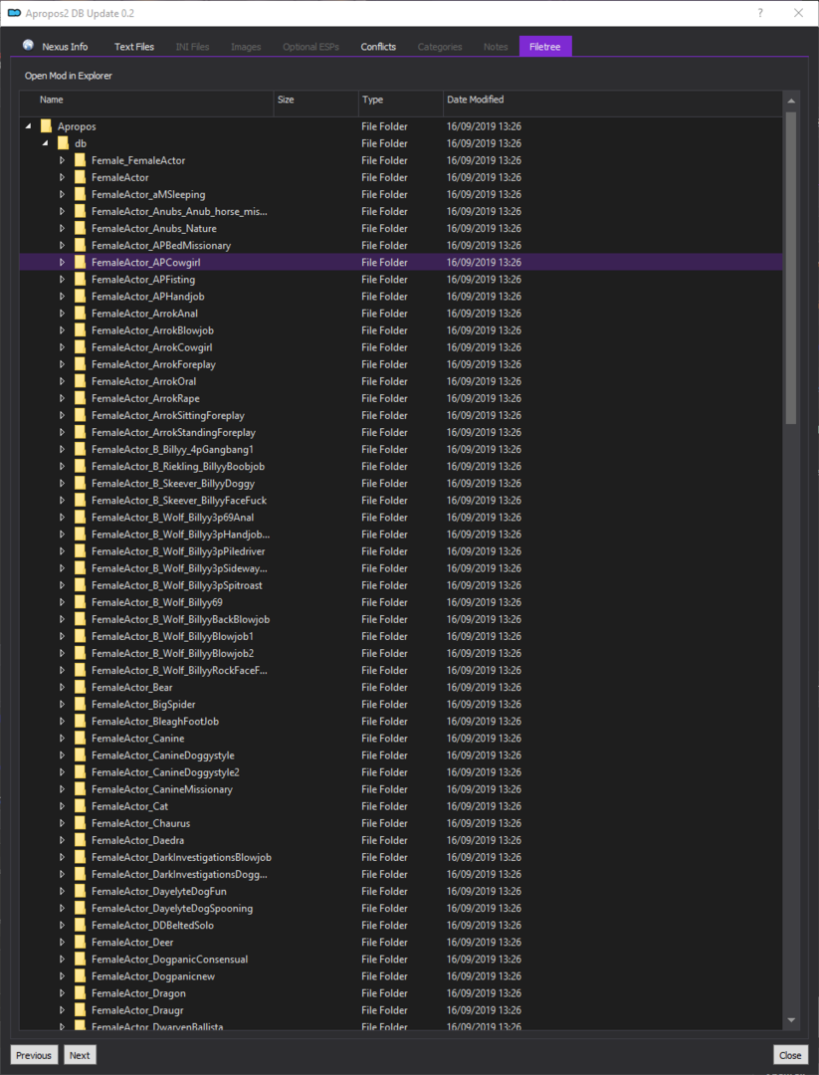Select FemaleActor_B_Billyy_4pGangbang1 row
This screenshot has height=1075, width=819.
pyautogui.click(x=401, y=449)
